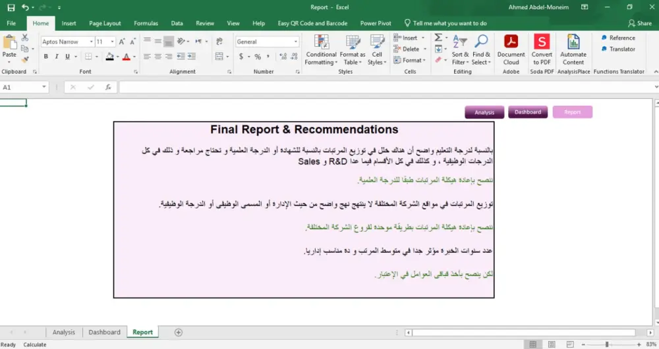This screenshot has height=349, width=659.
Task: Undo the last action
Action: pyautogui.click(x=25, y=7)
